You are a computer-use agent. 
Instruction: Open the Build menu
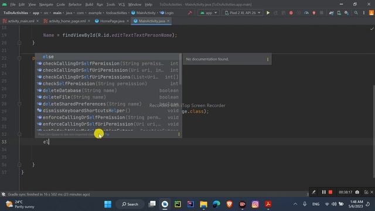tap(89, 4)
